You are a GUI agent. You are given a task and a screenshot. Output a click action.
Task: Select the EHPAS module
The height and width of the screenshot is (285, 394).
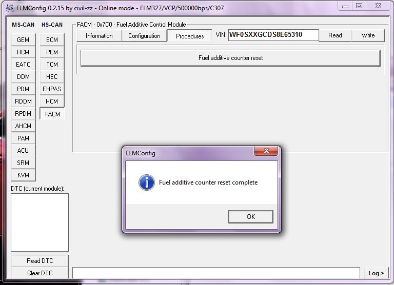[52, 89]
